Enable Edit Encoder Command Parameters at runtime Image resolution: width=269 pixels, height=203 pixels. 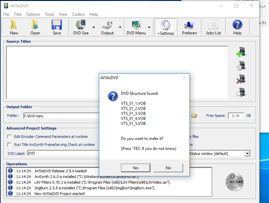pyautogui.click(x=9, y=137)
